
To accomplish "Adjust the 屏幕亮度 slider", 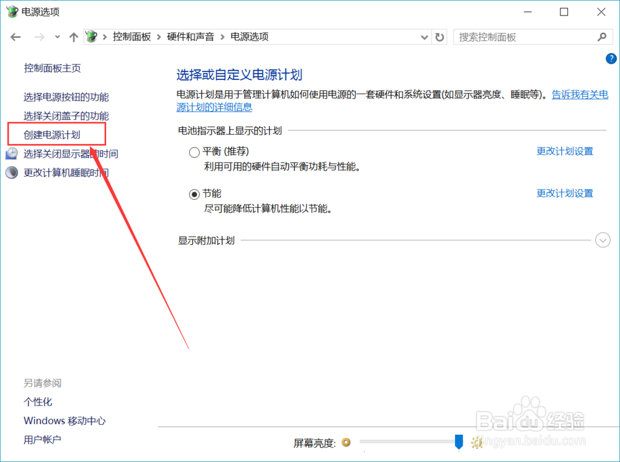I will (458, 442).
